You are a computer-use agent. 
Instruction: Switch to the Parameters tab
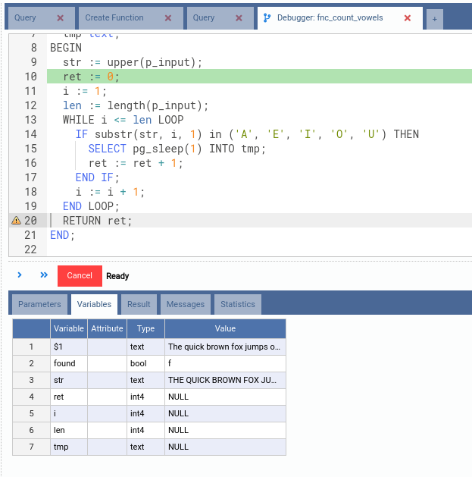(x=39, y=304)
